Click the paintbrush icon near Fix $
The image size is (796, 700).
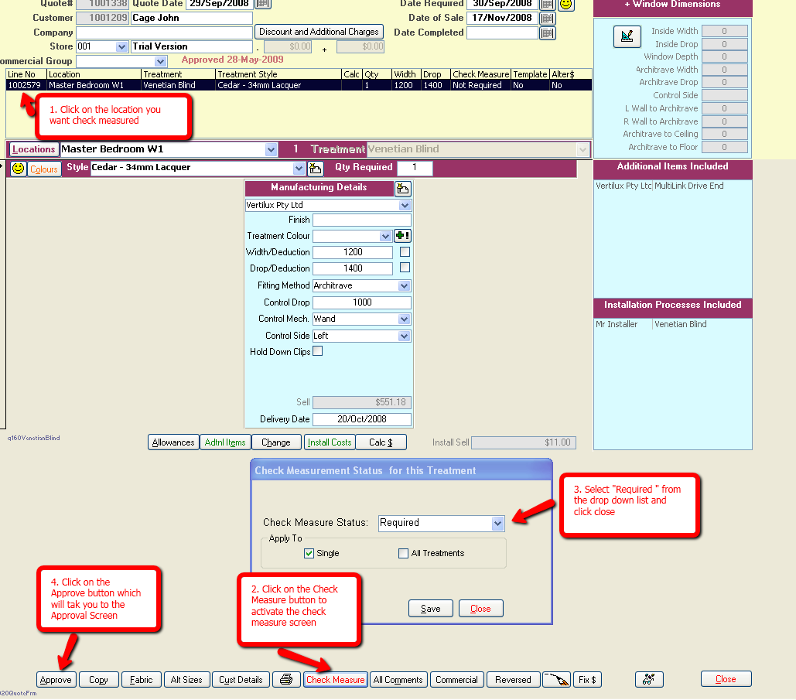[x=557, y=679]
